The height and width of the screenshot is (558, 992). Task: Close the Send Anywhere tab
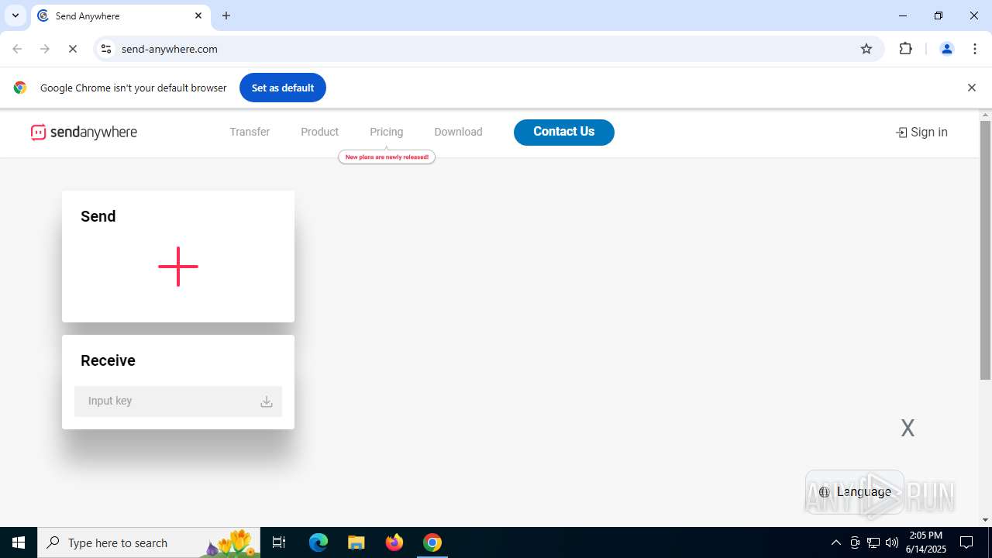(198, 15)
